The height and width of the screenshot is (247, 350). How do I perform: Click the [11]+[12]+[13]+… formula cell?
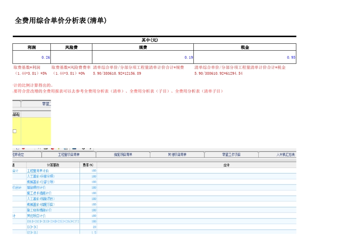click(x=53, y=221)
